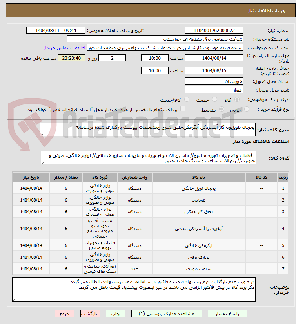Image resolution: width=296 pixels, height=324 pixels.
Task: Click the نام دستگاه خریدار field
Action: 155,39
